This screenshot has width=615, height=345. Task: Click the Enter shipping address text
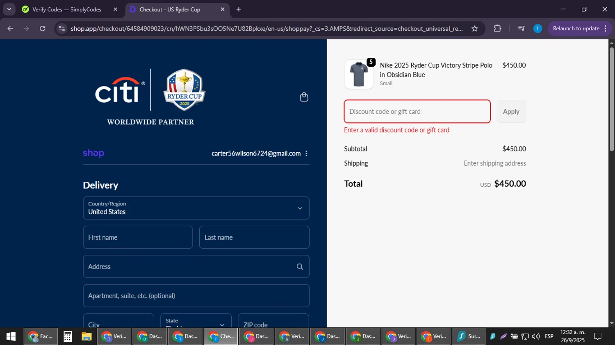(494, 163)
